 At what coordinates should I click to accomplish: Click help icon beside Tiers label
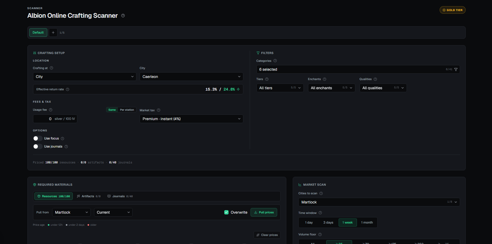267,79
